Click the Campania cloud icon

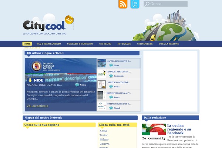111,76
